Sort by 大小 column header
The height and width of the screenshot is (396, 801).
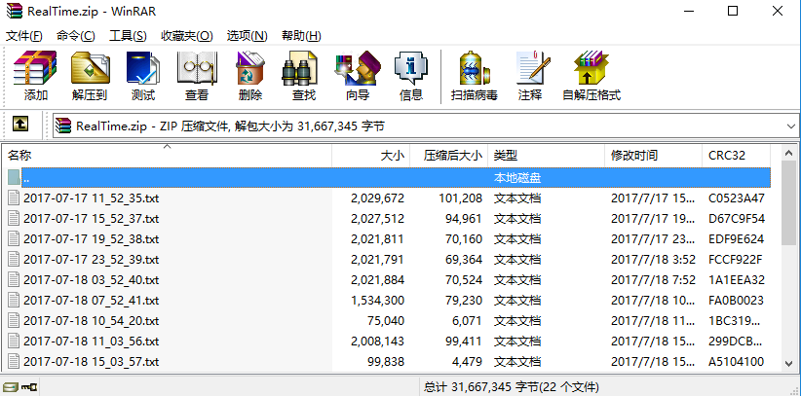tap(371, 156)
